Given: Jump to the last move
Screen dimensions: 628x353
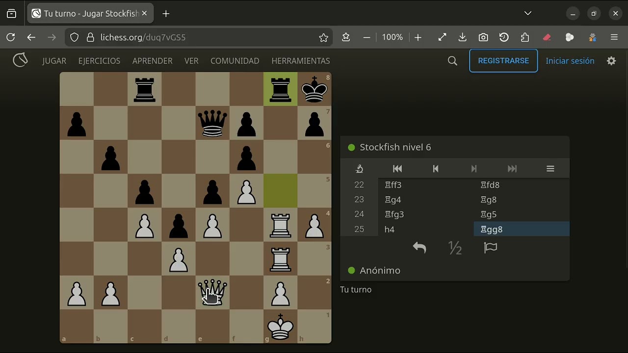Looking at the screenshot, I should (512, 169).
